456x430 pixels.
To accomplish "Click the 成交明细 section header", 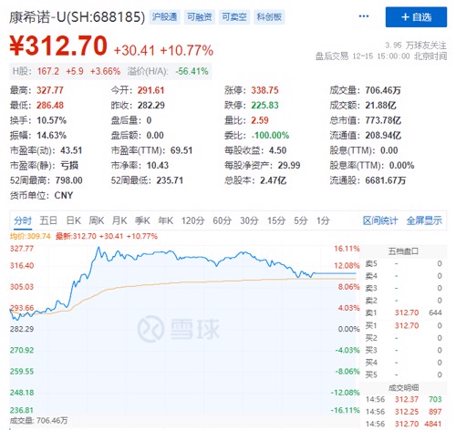I will point(403,387).
